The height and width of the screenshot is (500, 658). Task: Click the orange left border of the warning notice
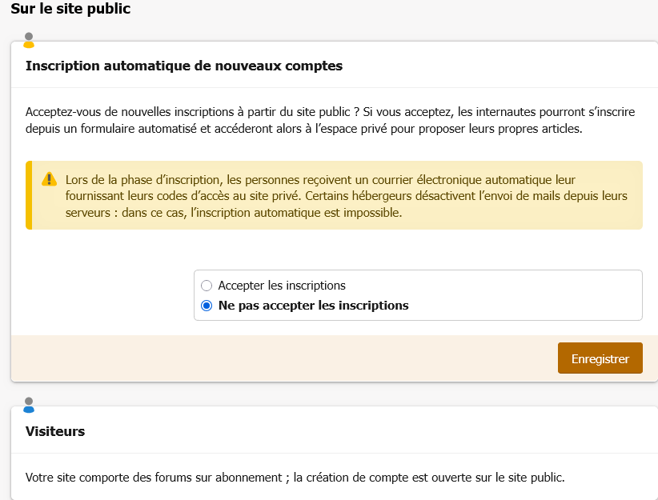tap(29, 195)
